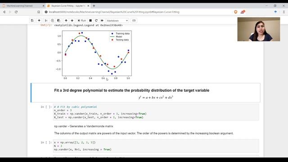Close the MachineLearningChannel tab
This screenshot has width=288, height=162.
click(44, 6)
